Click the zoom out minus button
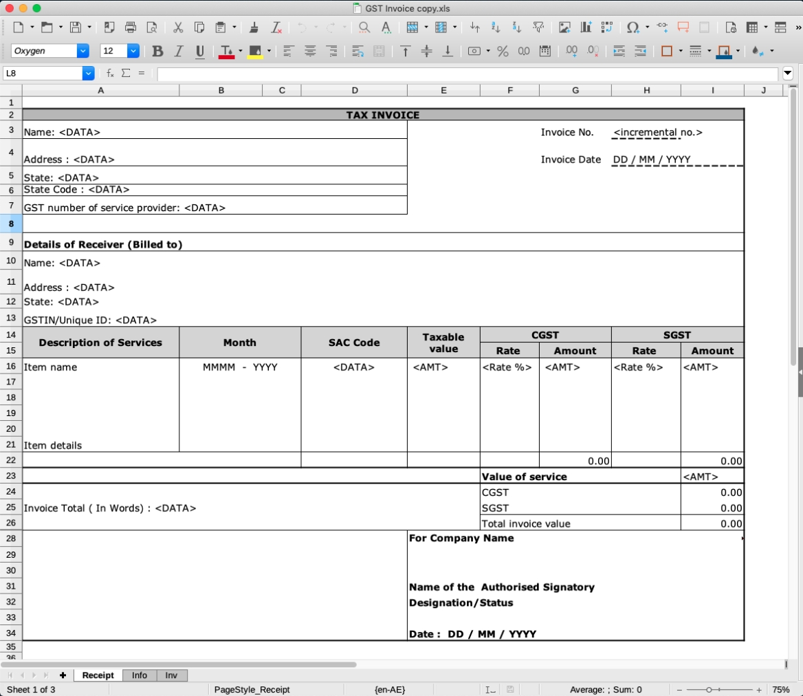The height and width of the screenshot is (696, 803). point(679,690)
